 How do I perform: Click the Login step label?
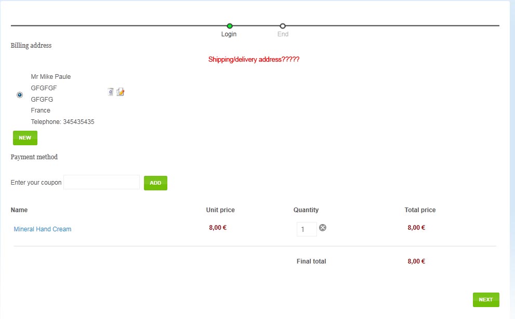click(229, 34)
